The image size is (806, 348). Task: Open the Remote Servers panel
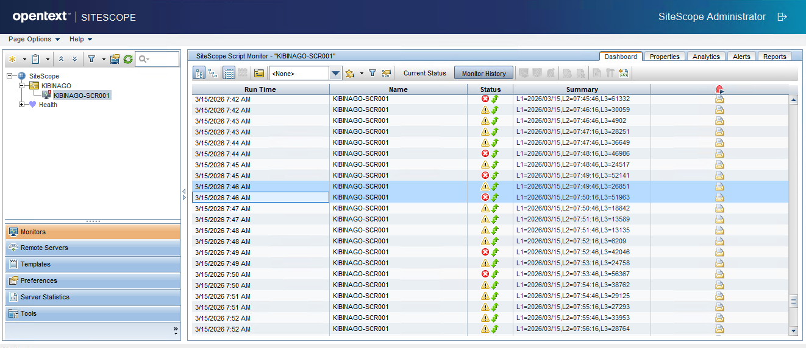click(x=92, y=248)
